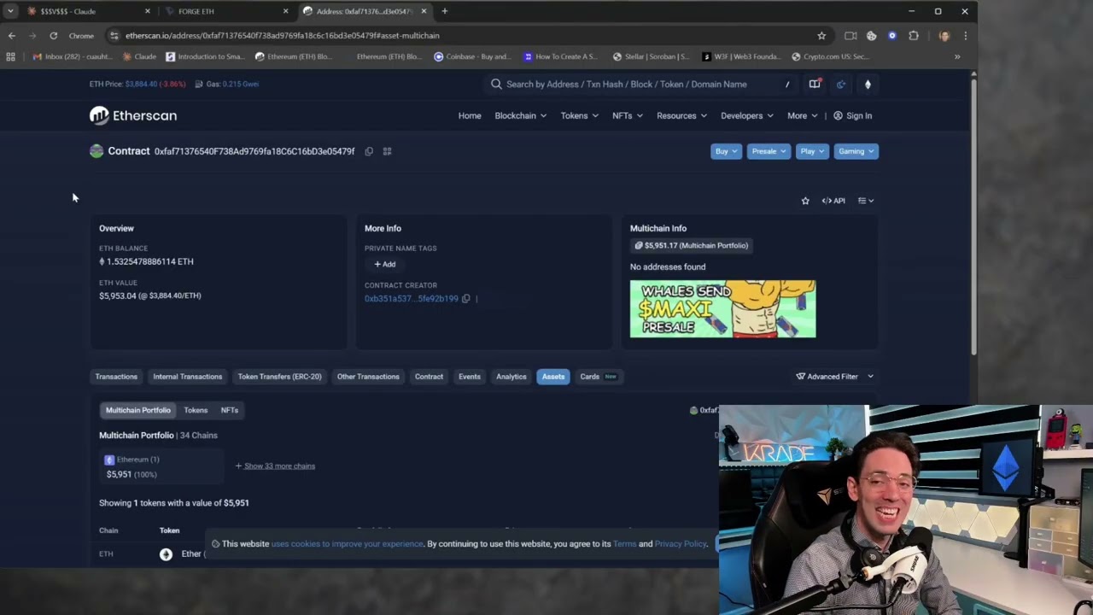Image resolution: width=1093 pixels, height=615 pixels.
Task: Select the Tokens sub-tab
Action: pos(196,410)
